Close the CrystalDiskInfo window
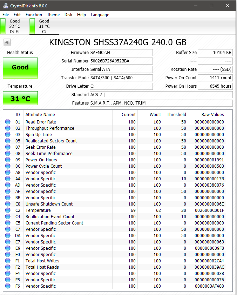This screenshot has width=237, height=295. (228, 6)
